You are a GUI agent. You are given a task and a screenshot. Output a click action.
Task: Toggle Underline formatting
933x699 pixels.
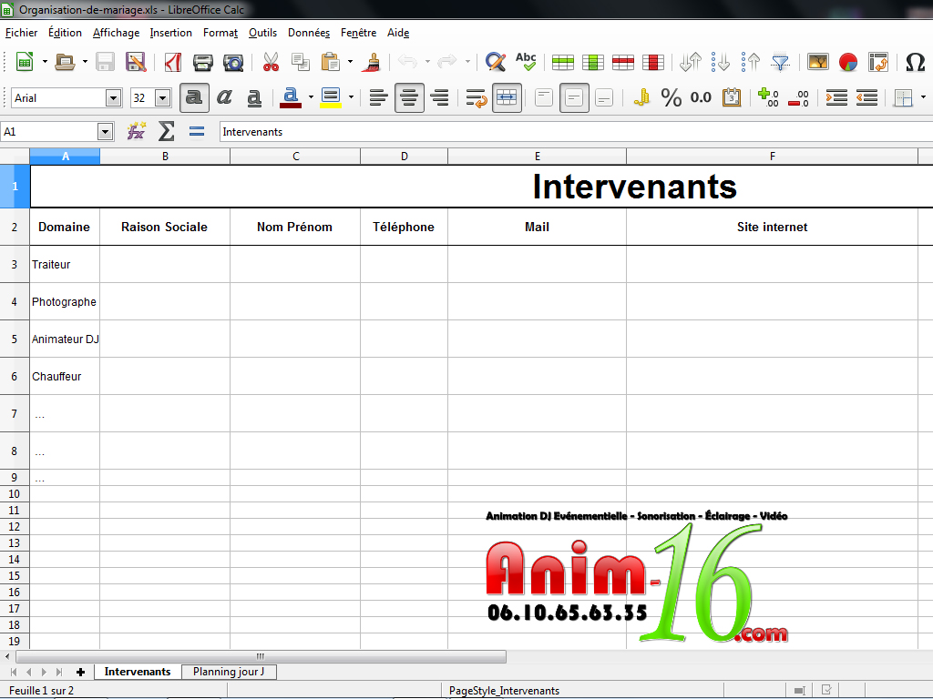click(254, 97)
